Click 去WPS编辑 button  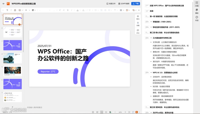click(x=124, y=4)
